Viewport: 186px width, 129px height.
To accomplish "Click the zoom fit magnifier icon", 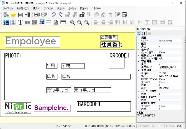I will coord(73,22).
